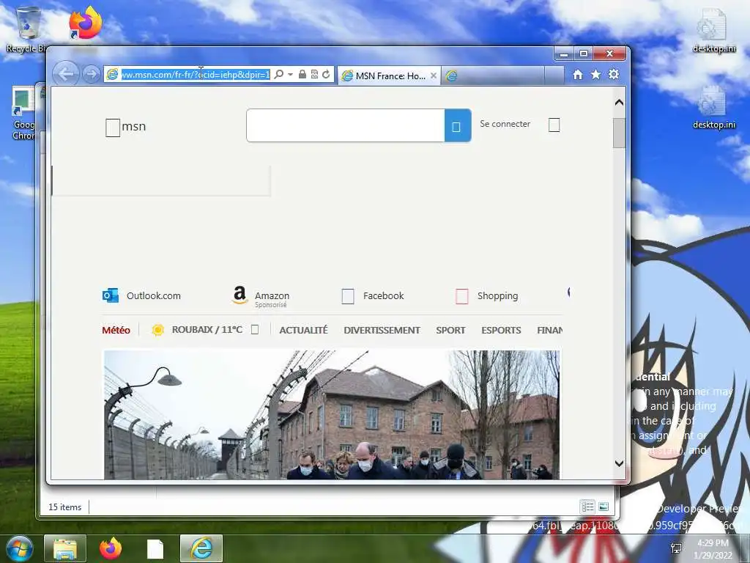Click Internet Explorer taskbar button
Image resolution: width=750 pixels, height=563 pixels.
point(201,548)
